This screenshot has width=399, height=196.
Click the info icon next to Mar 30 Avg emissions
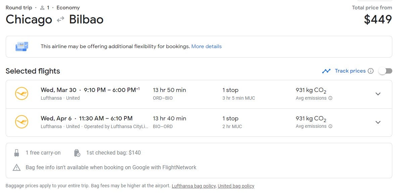pos(330,98)
